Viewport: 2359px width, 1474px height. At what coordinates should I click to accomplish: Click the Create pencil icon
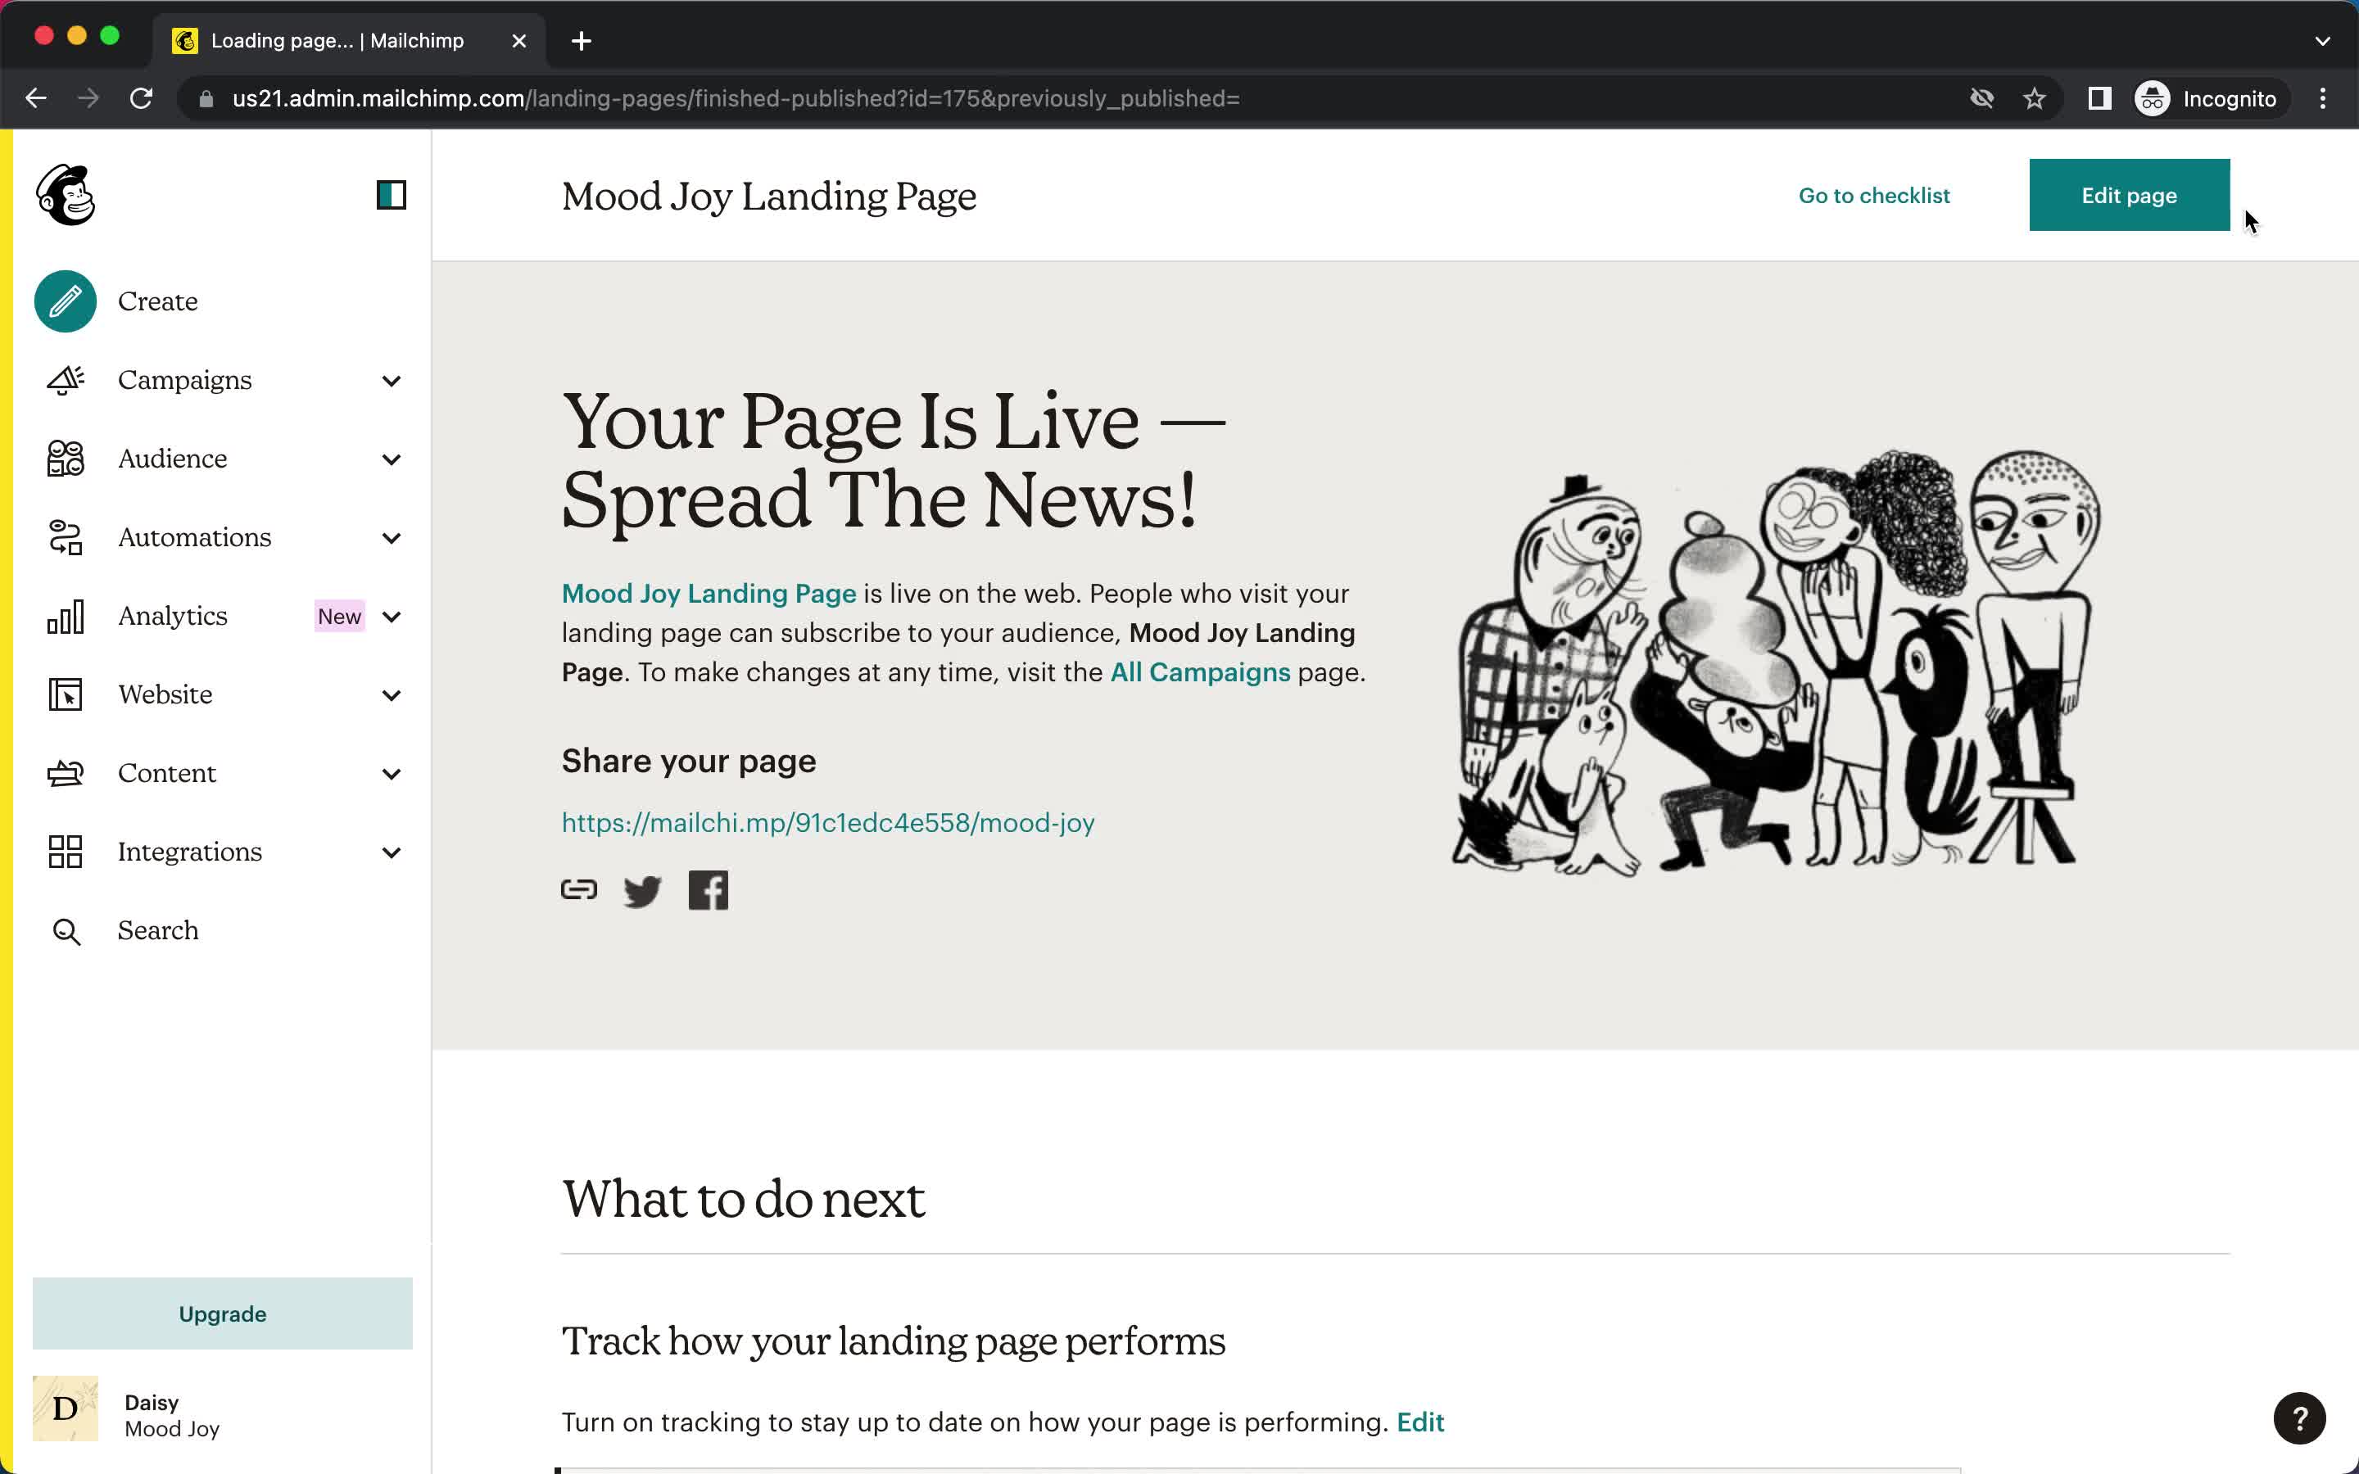63,302
